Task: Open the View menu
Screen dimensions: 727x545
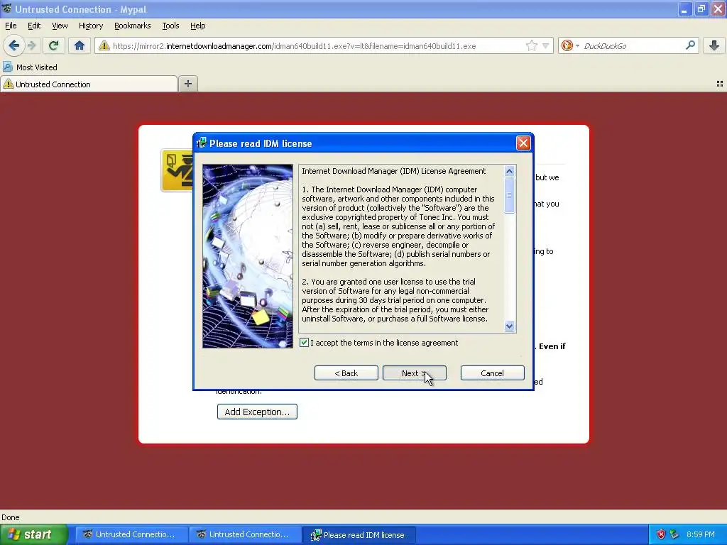Action: coord(60,26)
